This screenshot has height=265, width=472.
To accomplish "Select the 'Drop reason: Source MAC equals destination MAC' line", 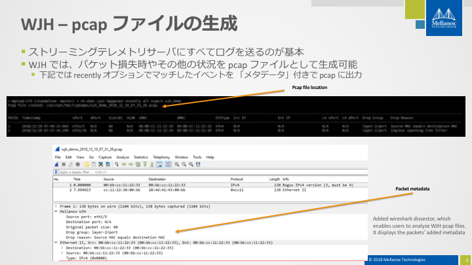I will point(115,238).
